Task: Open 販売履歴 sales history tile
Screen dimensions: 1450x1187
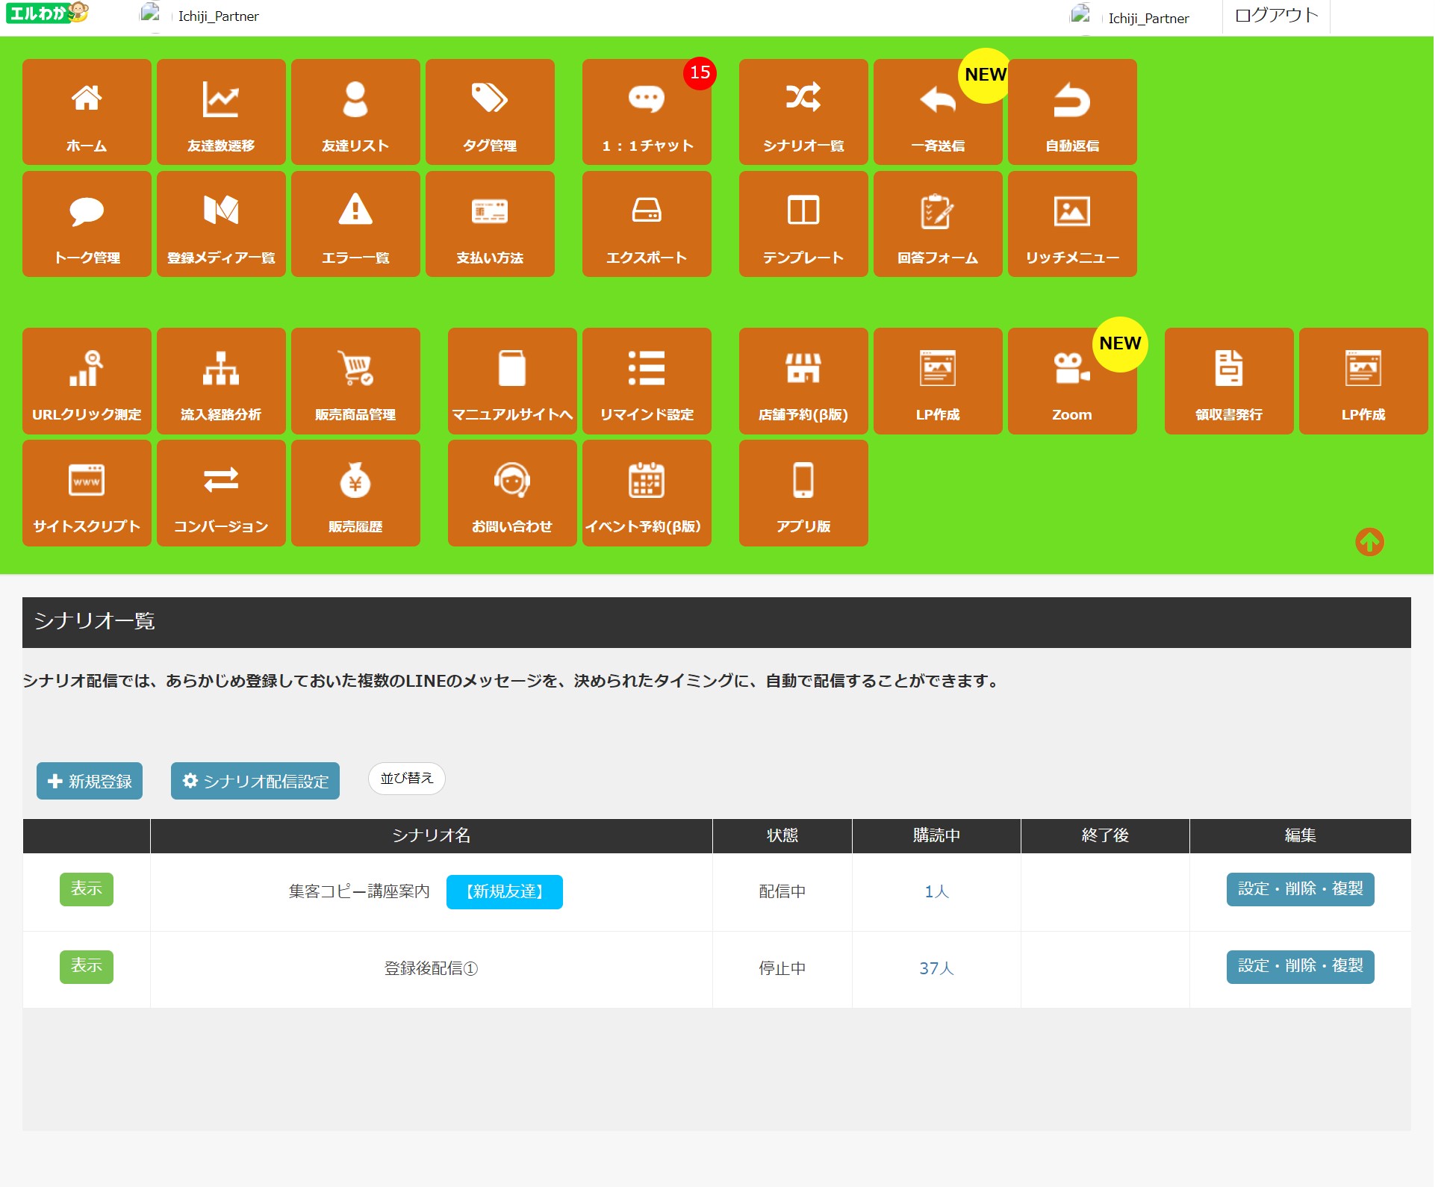Action: point(355,493)
